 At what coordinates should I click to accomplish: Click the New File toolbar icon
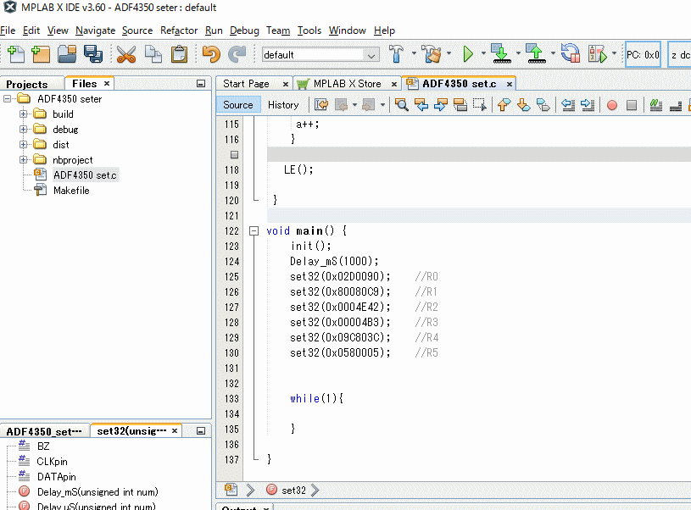coord(16,54)
